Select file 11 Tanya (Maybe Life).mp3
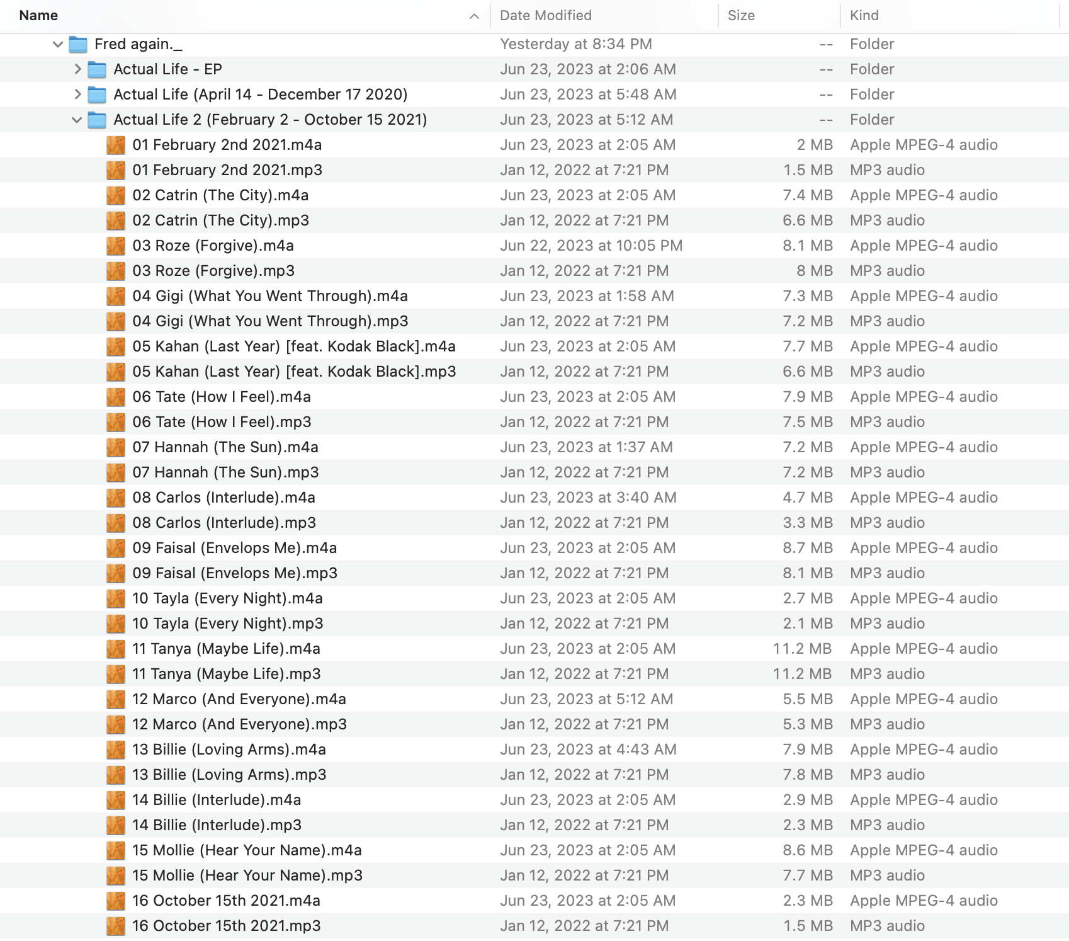The height and width of the screenshot is (941, 1069). click(x=226, y=674)
